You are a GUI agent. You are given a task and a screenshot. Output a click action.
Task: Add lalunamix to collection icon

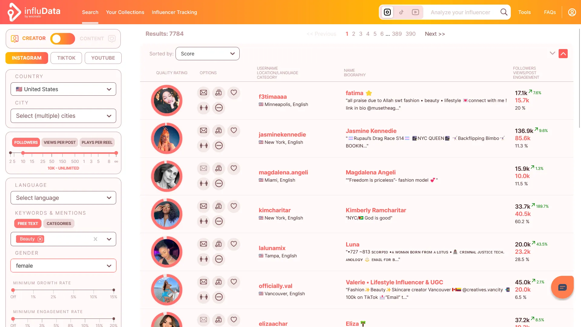tap(218, 244)
